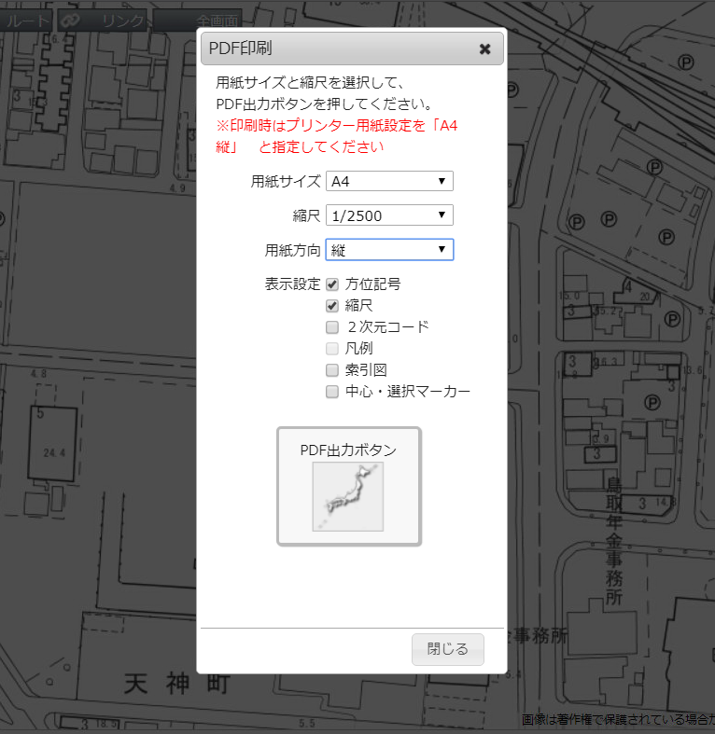715x734 pixels.
Task: Open the 縮尺 dropdown showing 1/2500
Action: pyautogui.click(x=389, y=215)
